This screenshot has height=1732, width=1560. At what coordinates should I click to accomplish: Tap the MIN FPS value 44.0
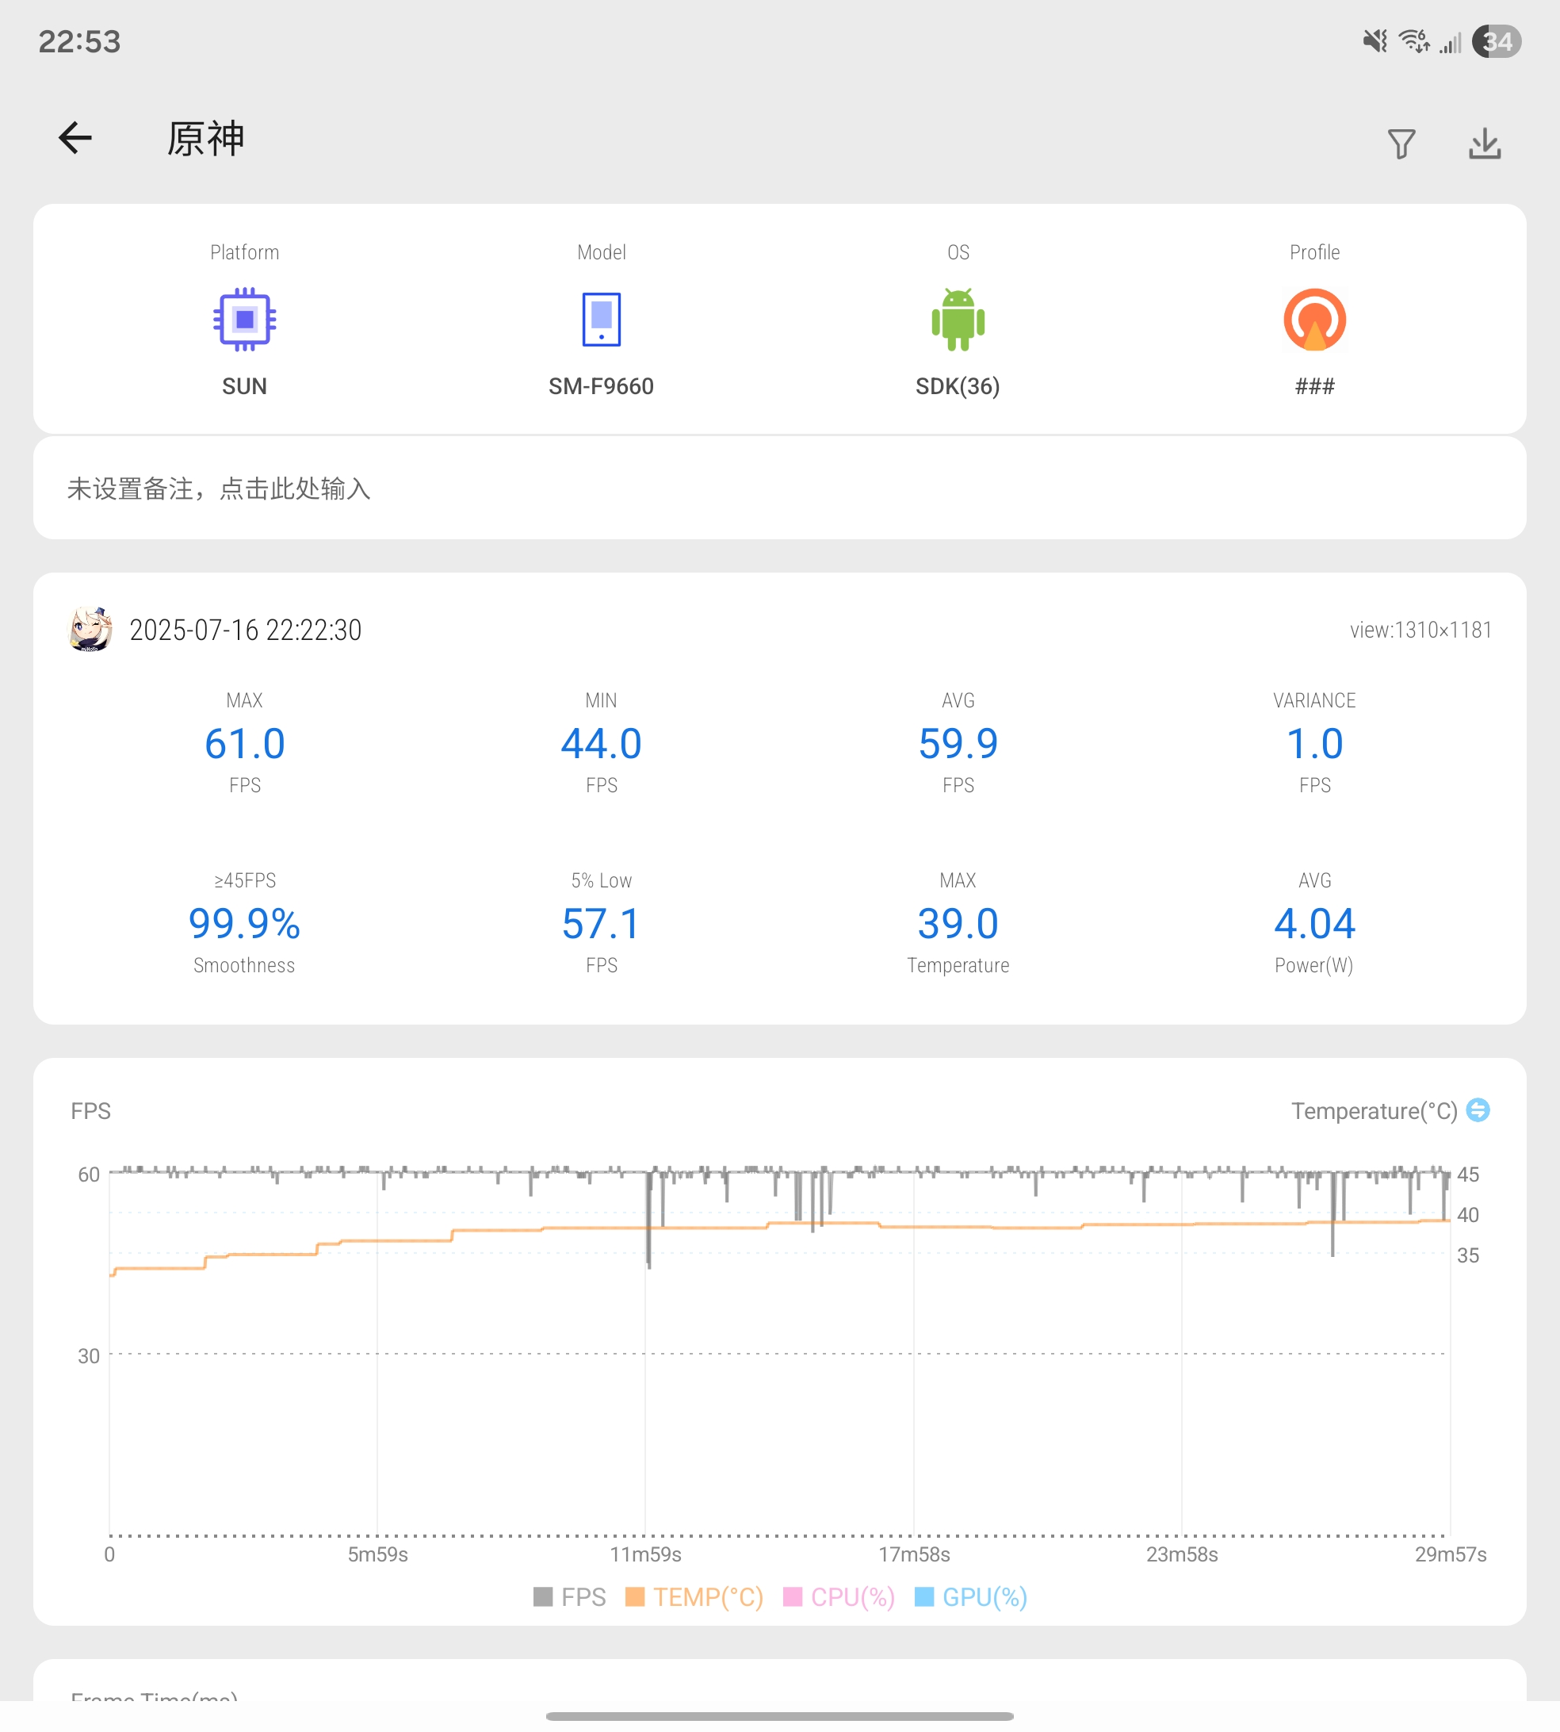[602, 743]
